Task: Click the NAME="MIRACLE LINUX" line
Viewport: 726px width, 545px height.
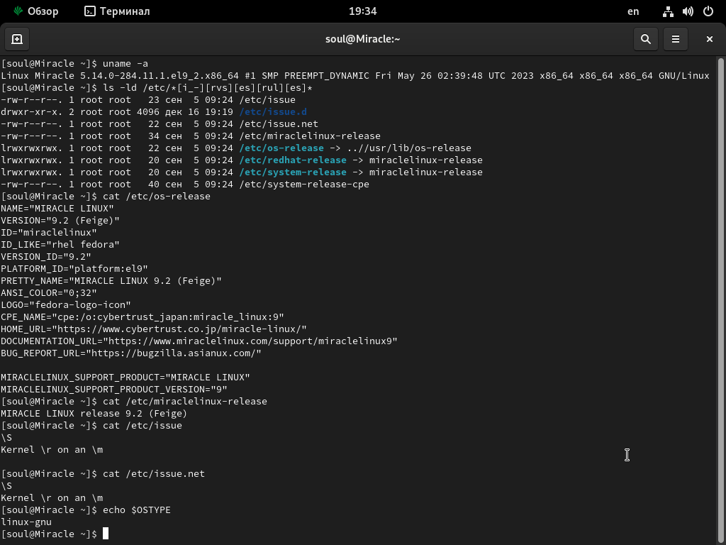Action: pos(57,208)
